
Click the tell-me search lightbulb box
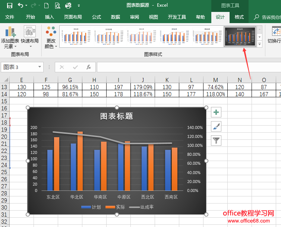point(267,17)
